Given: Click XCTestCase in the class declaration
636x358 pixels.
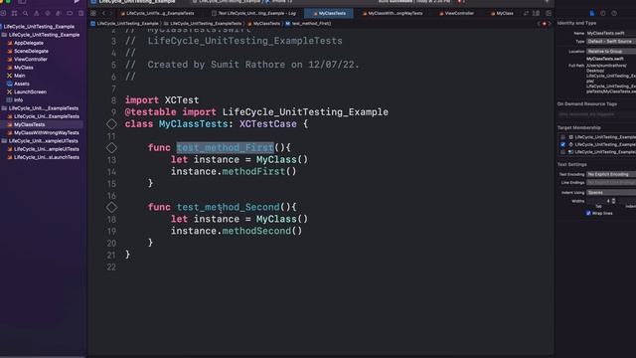Looking at the screenshot, I should tap(267, 124).
